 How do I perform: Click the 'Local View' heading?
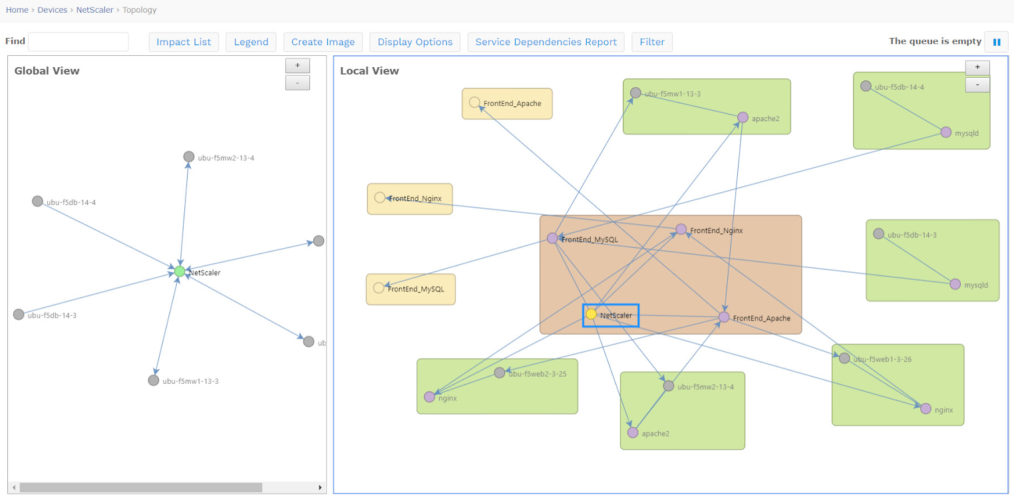click(369, 71)
